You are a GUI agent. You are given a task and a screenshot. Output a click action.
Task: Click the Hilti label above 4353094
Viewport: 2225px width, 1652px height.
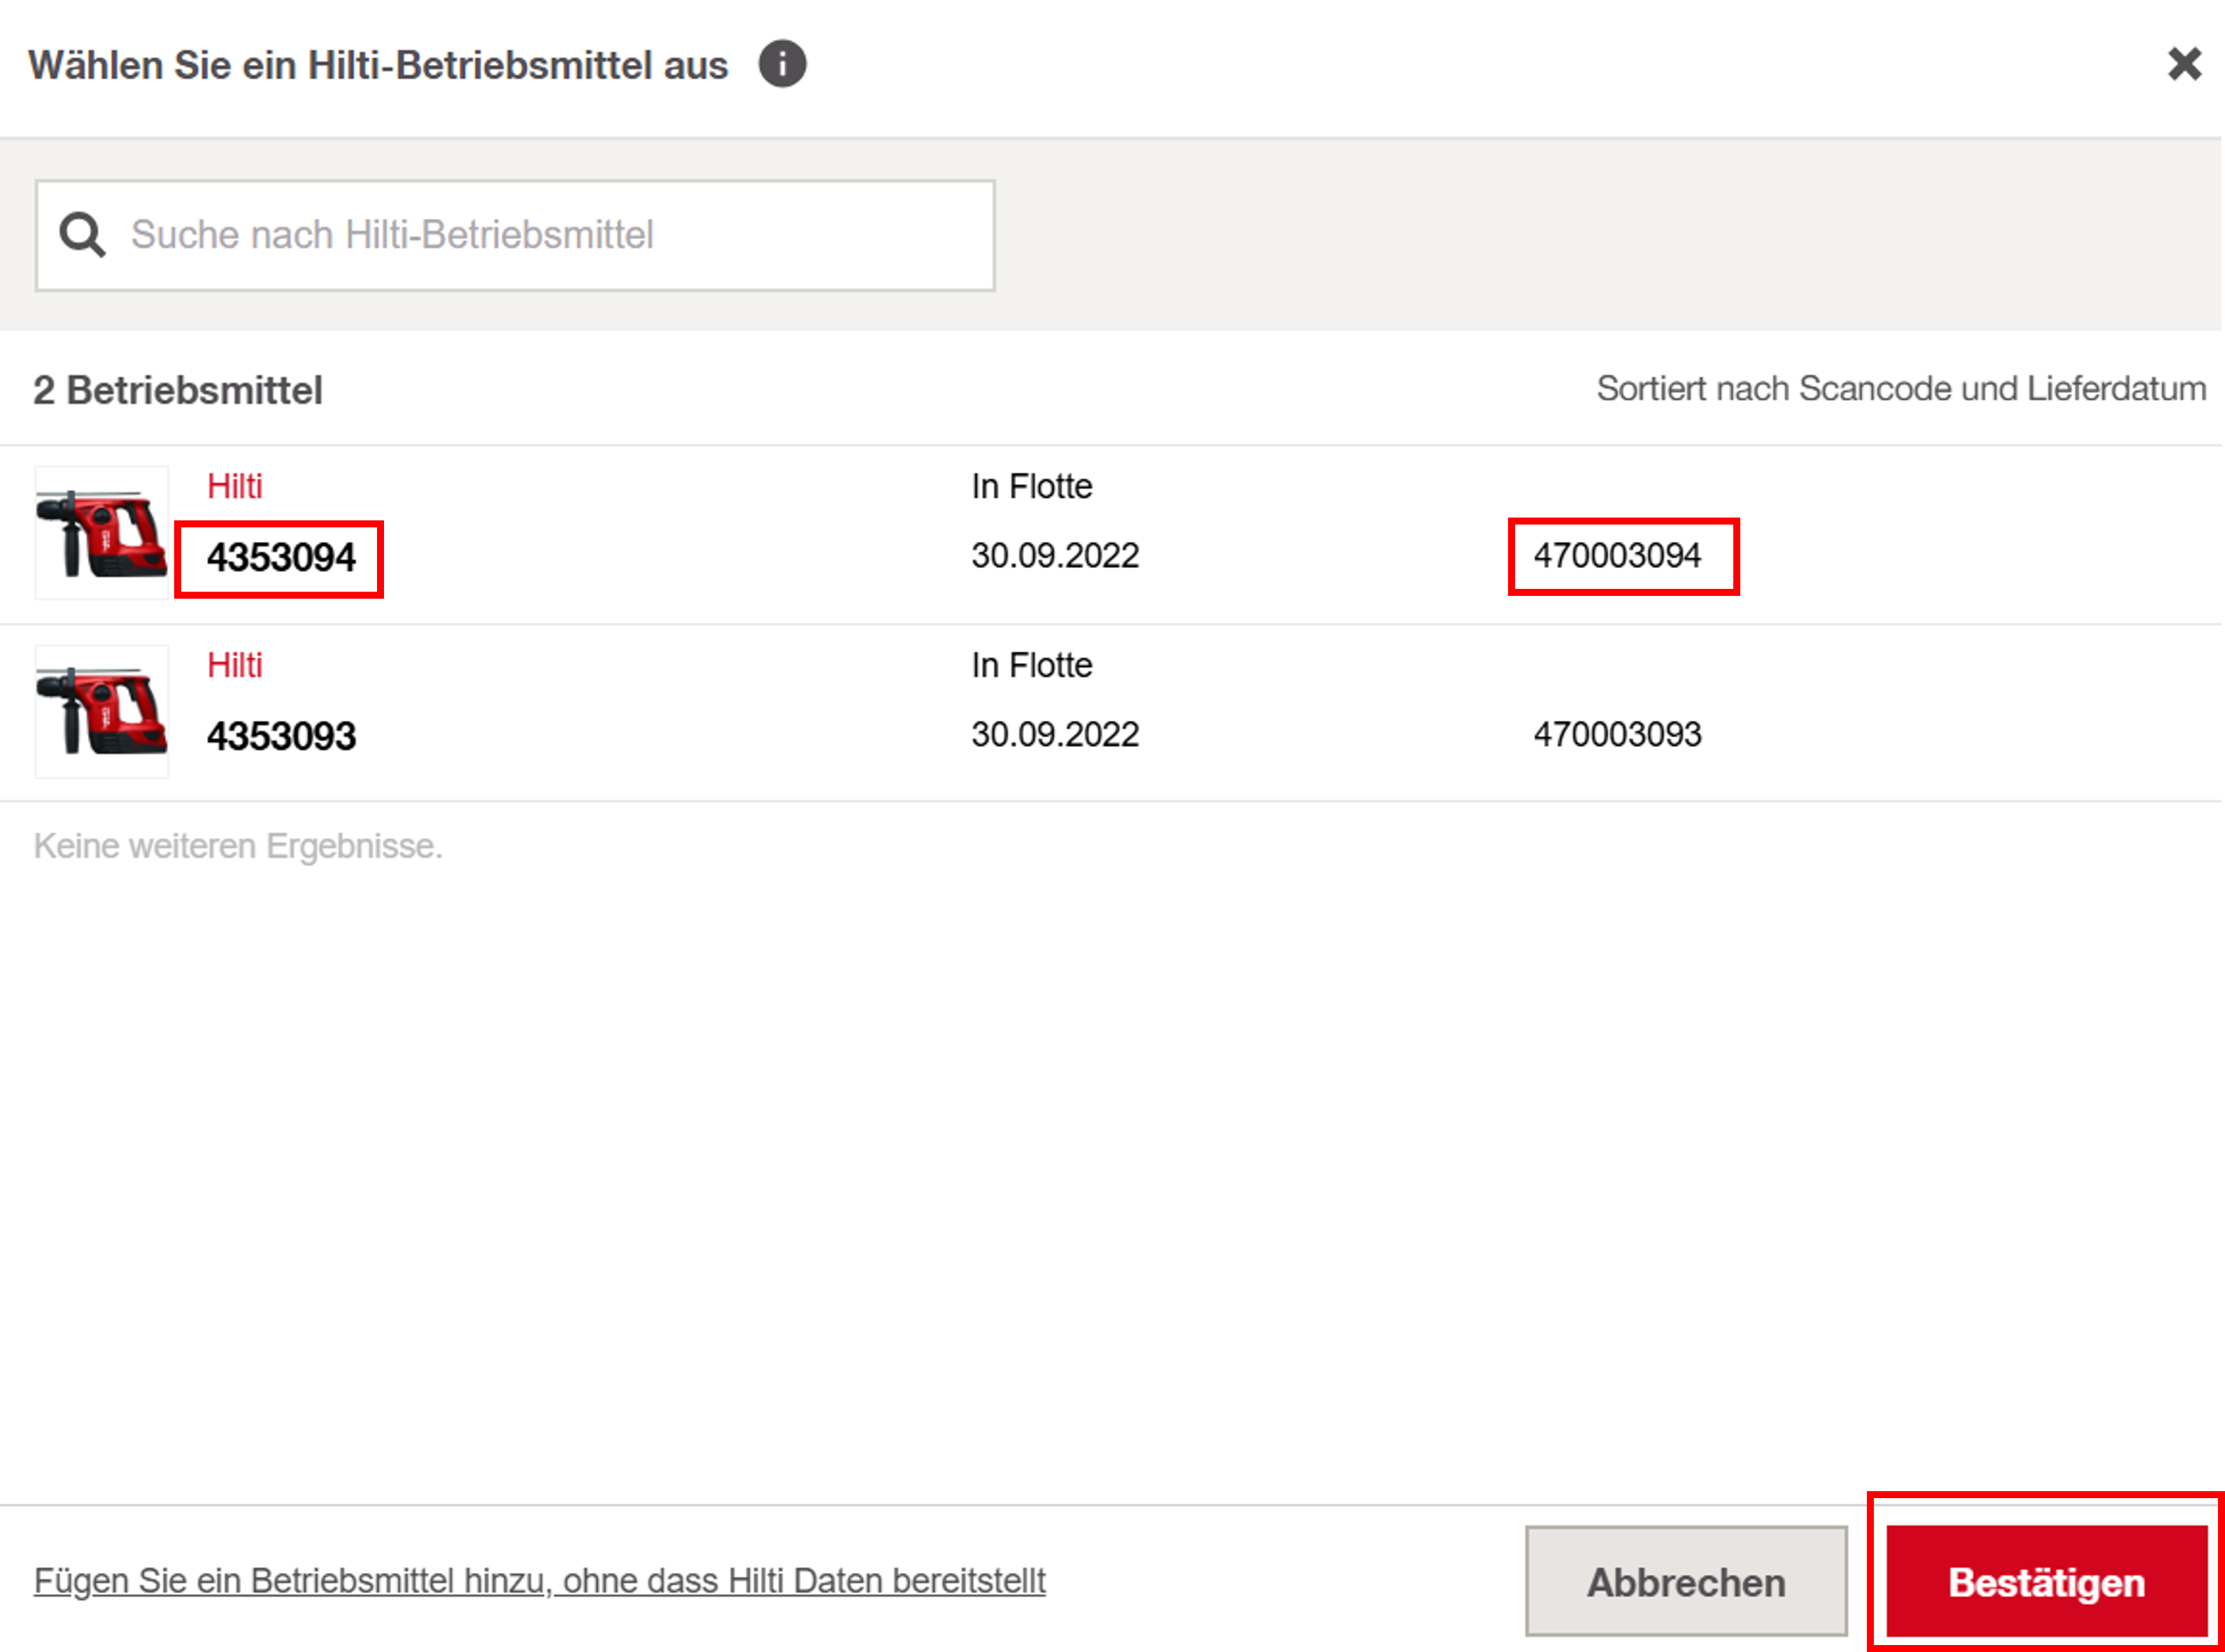coord(235,487)
